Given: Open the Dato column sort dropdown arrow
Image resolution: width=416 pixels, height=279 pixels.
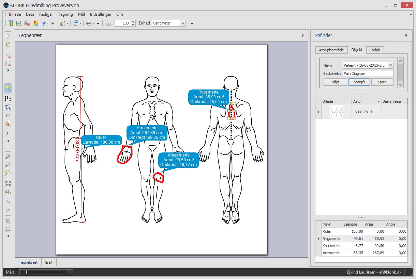Looking at the screenshot, I should click(378, 101).
